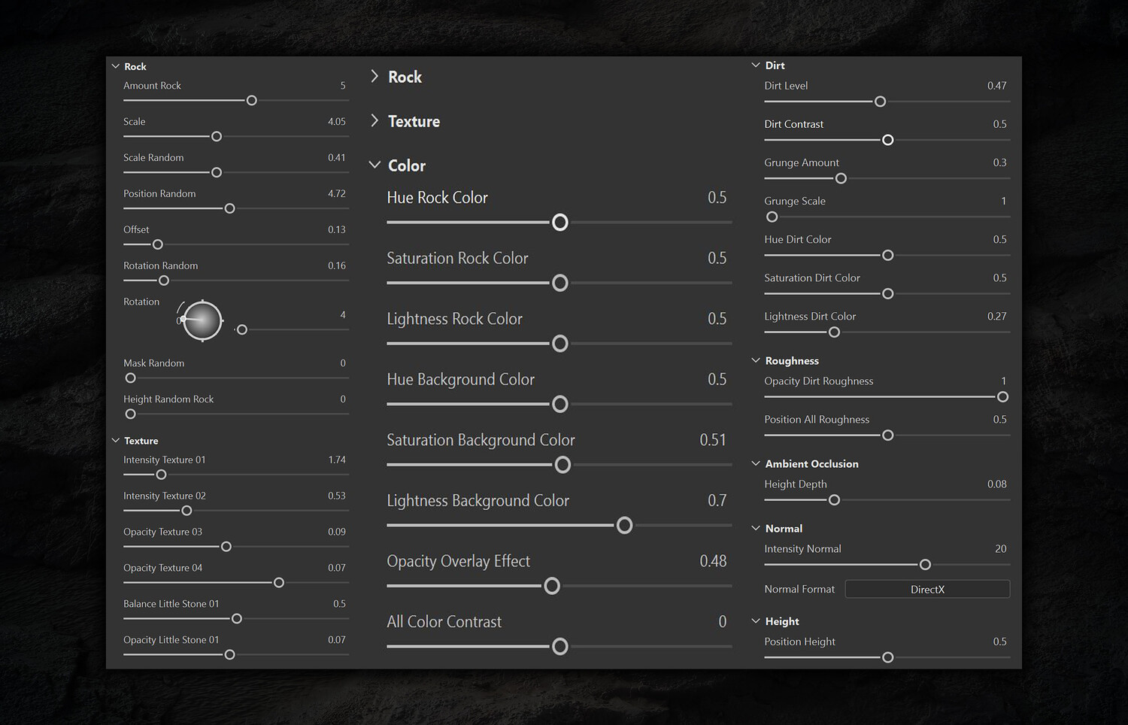
Task: Click the Grunge Amount slider handle
Action: point(841,178)
